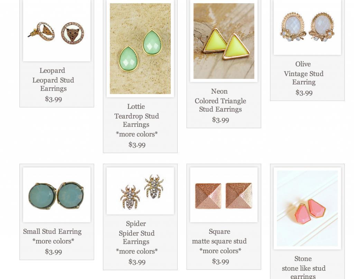
Task: Open the Leopard stud earrings photo
Action: (57, 30)
